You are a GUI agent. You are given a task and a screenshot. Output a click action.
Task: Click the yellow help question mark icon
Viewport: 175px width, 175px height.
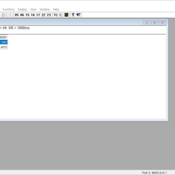coord(73,15)
